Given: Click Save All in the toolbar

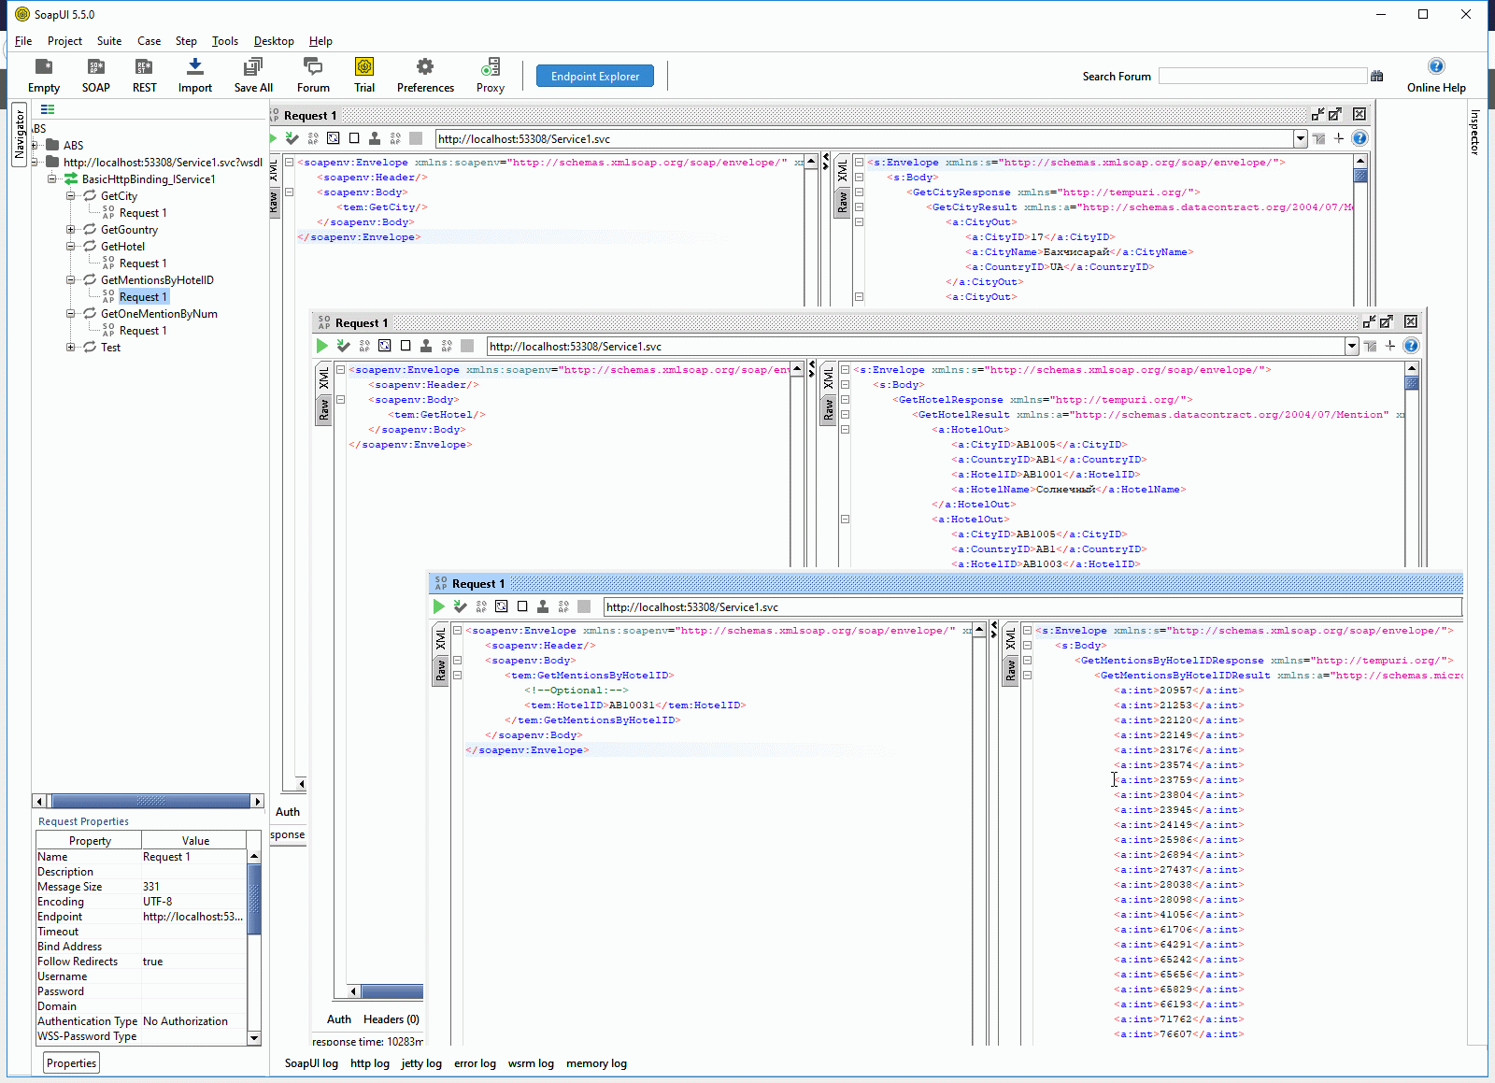Looking at the screenshot, I should (x=253, y=67).
